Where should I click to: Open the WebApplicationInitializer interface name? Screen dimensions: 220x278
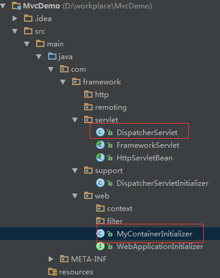[x=160, y=247]
